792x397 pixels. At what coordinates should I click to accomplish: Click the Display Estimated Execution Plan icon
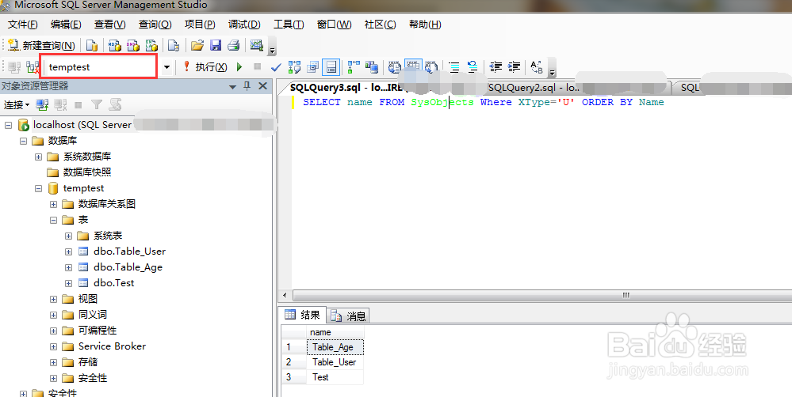294,67
